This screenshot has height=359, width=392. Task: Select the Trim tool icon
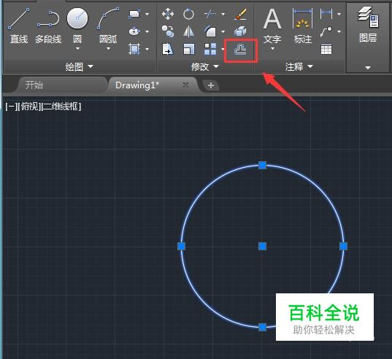pyautogui.click(x=210, y=14)
